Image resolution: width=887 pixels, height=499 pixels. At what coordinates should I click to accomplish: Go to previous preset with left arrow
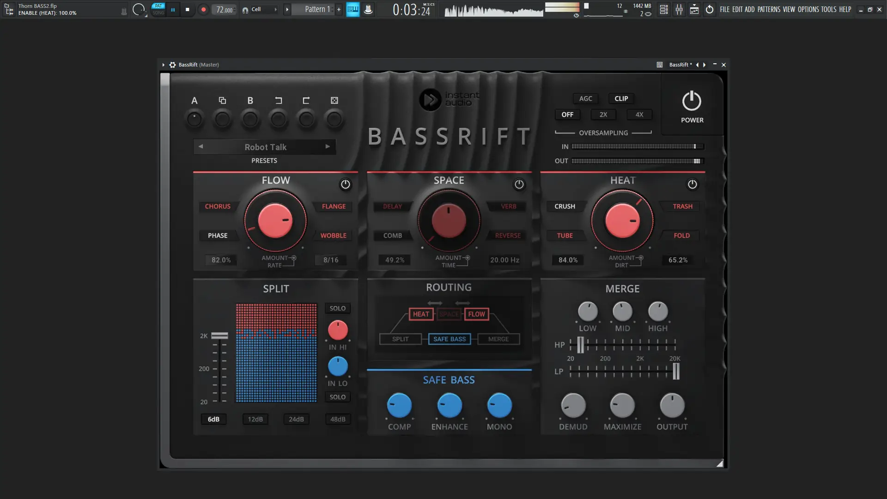coord(200,146)
